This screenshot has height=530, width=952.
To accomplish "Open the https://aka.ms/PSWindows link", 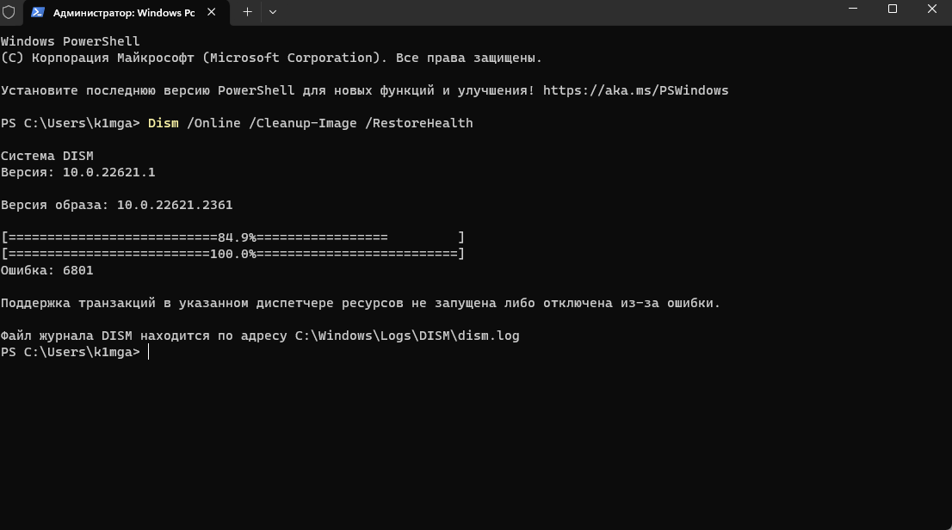I will (636, 90).
